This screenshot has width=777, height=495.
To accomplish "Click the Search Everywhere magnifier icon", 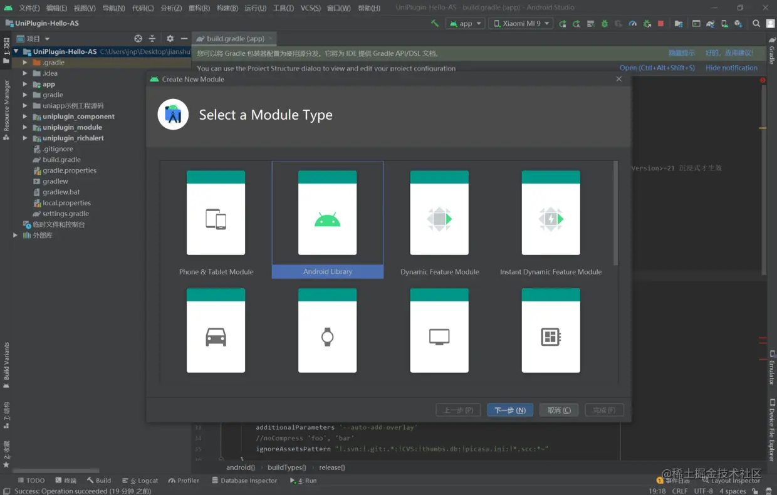I will click(x=756, y=24).
